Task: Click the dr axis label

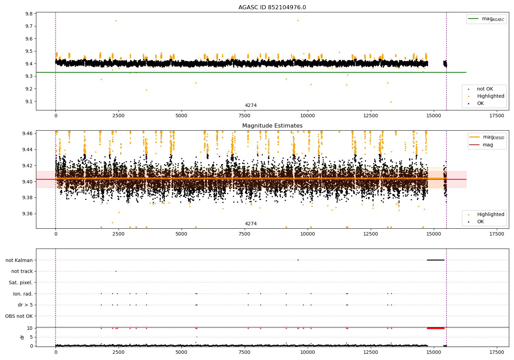Action: 22,337
